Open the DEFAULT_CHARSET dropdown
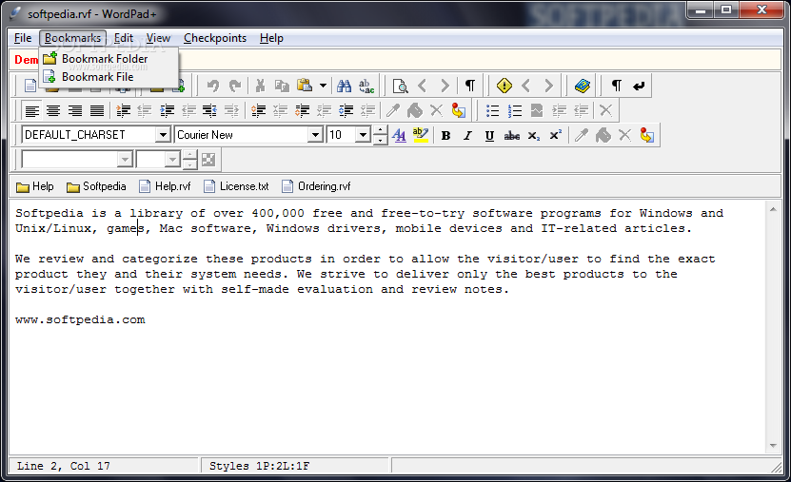 (163, 135)
